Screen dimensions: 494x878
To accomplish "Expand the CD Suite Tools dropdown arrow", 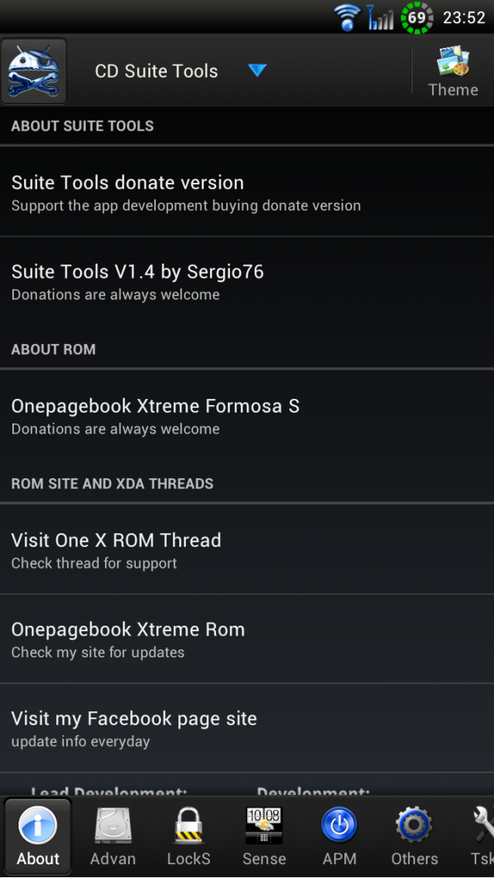I will point(257,70).
